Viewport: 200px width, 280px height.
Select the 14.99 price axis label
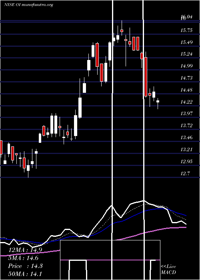coord(186,66)
